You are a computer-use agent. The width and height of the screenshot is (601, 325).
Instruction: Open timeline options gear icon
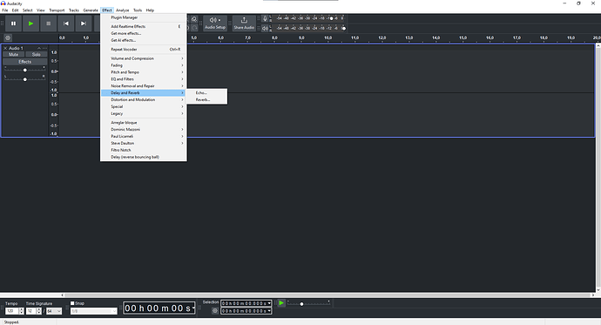[8, 37]
